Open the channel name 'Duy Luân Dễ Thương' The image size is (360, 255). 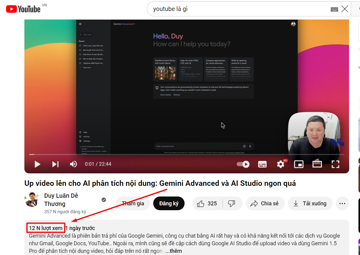click(x=61, y=200)
